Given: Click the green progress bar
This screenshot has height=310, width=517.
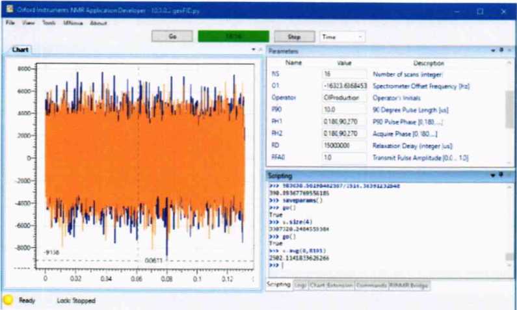Looking at the screenshot, I should 233,36.
